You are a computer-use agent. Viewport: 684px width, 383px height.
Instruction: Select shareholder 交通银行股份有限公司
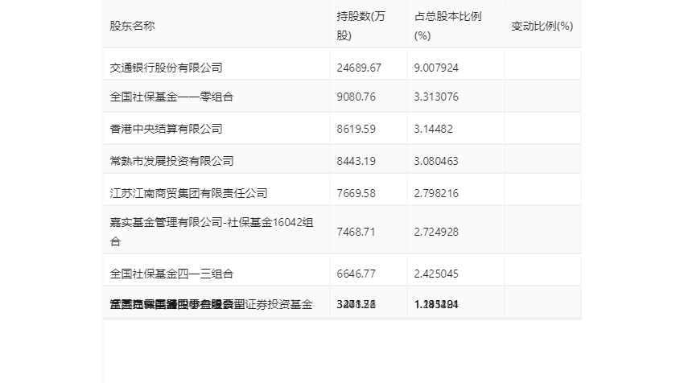(x=166, y=68)
